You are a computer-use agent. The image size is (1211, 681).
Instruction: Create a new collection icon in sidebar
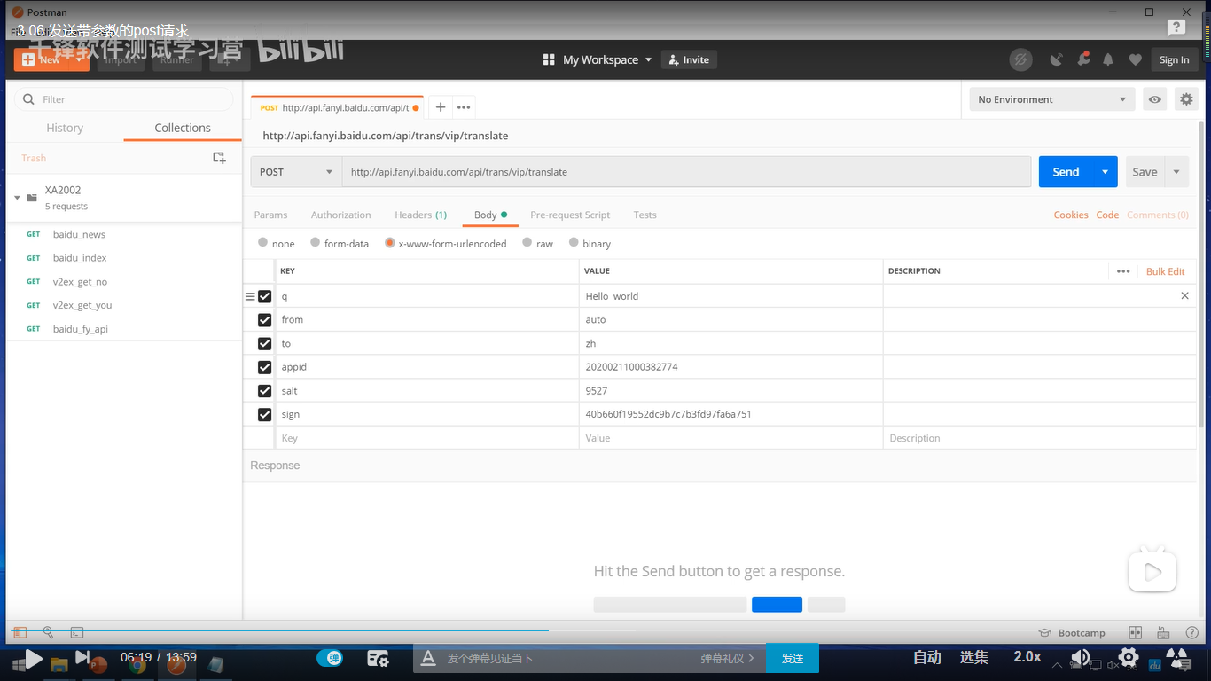219,158
